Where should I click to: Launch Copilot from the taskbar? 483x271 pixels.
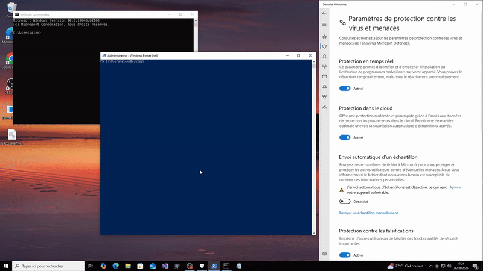tap(103, 266)
